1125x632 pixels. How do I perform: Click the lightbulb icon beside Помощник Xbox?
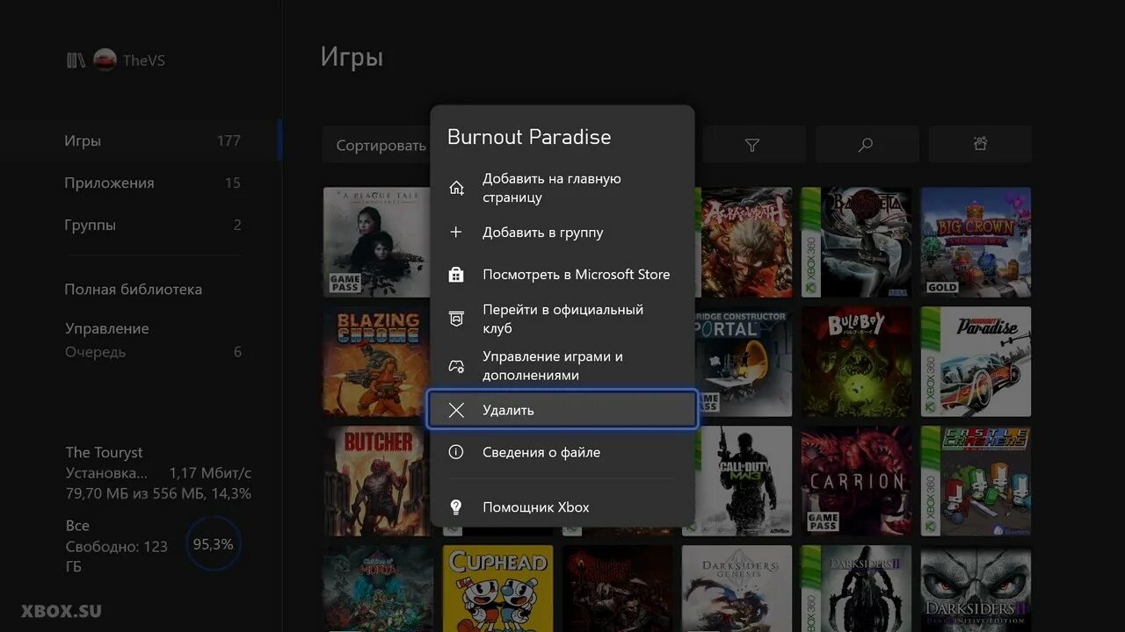pos(456,507)
